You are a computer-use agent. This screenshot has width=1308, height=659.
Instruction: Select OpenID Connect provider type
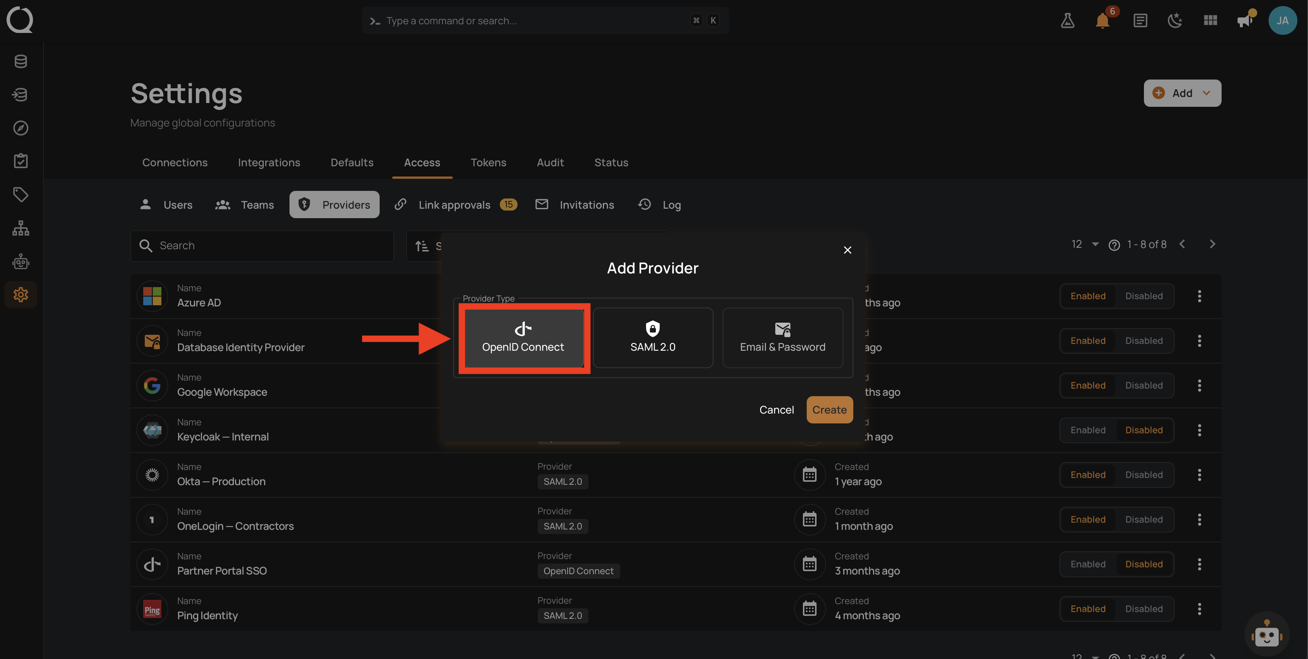click(524, 338)
